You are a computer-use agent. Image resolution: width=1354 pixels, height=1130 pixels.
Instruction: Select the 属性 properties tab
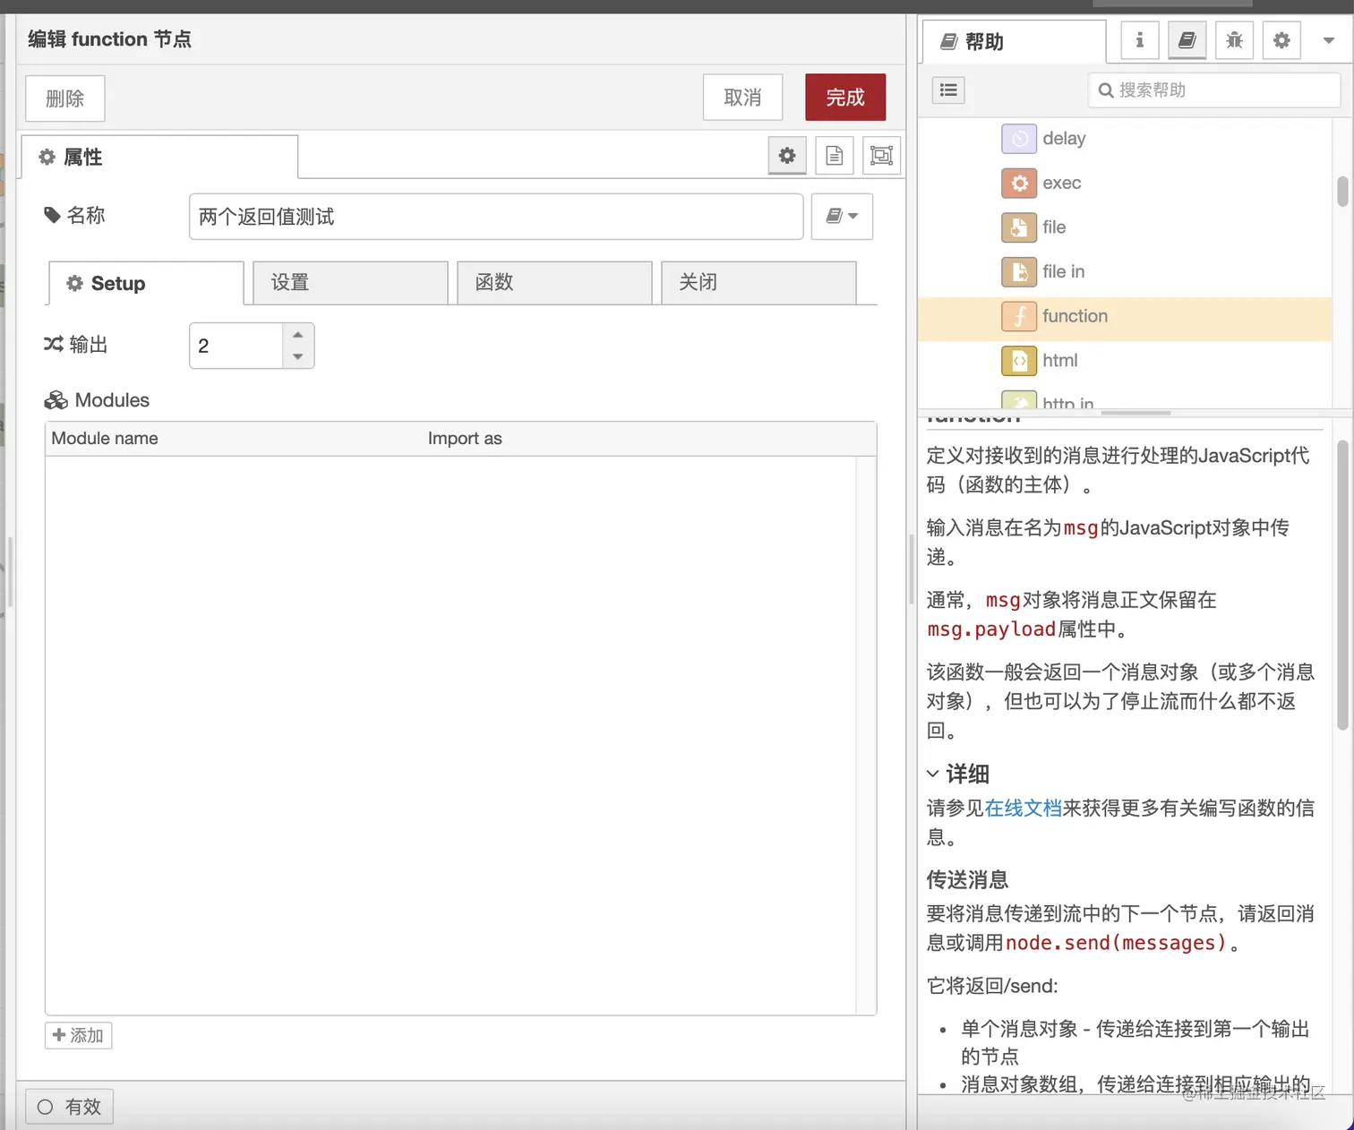pyautogui.click(x=159, y=158)
